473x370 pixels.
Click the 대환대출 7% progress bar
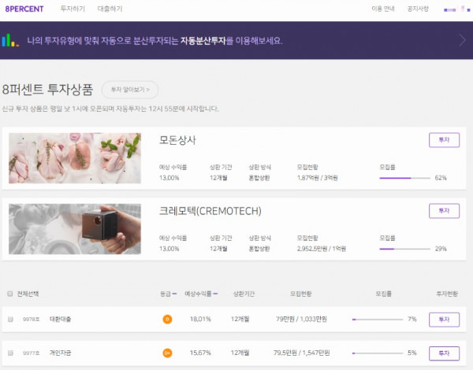(x=378, y=320)
